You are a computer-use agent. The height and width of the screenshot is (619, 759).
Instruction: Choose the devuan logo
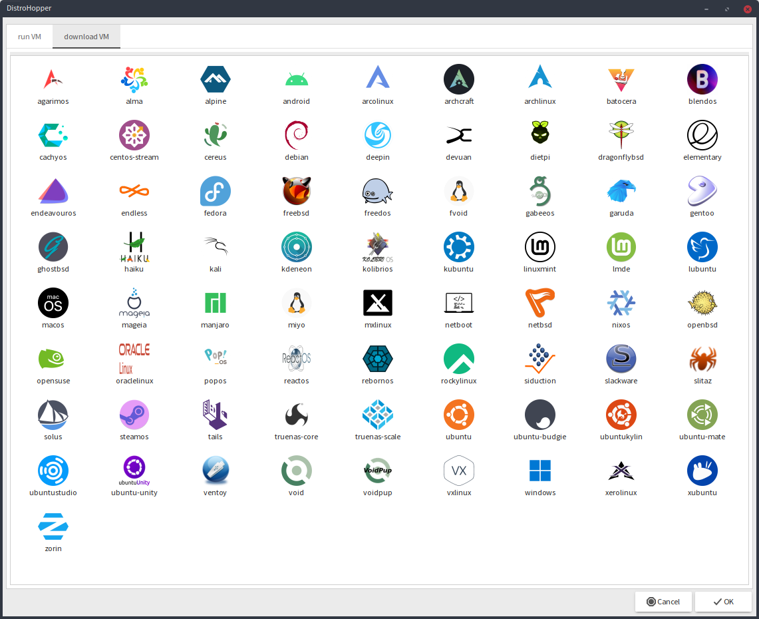tap(459, 135)
